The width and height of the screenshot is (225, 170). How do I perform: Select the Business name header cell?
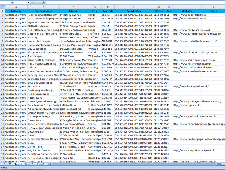click(43, 11)
